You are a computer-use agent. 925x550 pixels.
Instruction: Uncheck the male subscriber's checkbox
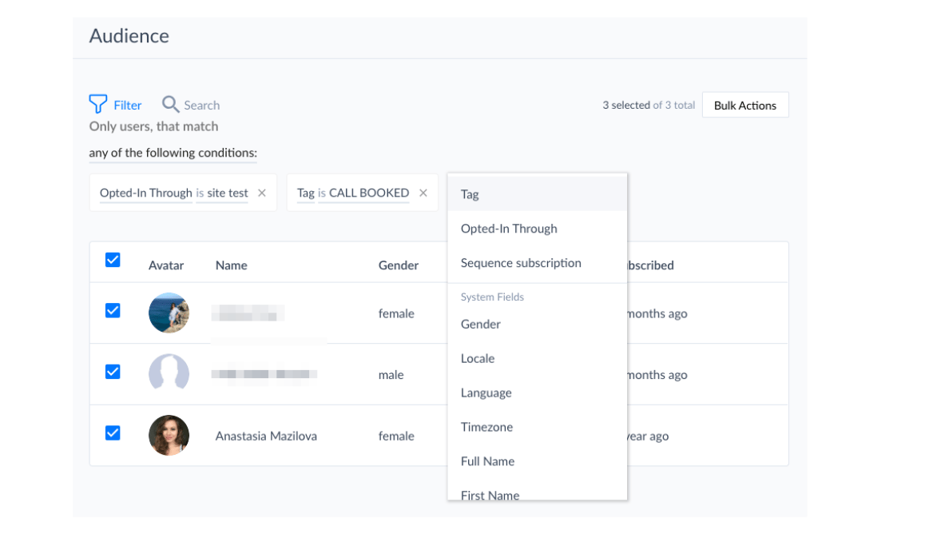113,372
